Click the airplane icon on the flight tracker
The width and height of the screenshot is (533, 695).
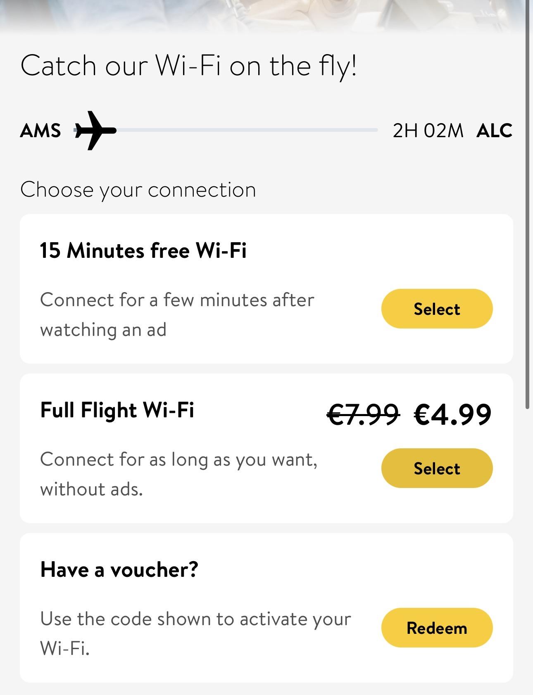[95, 130]
